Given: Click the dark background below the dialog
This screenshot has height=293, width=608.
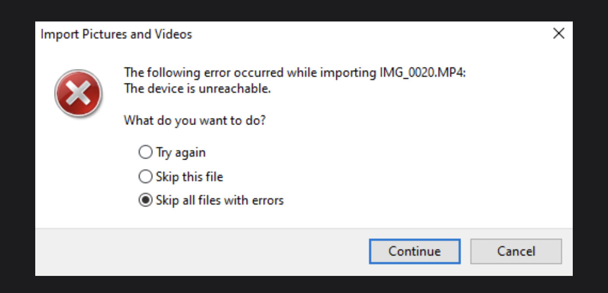Looking at the screenshot, I should 304,285.
